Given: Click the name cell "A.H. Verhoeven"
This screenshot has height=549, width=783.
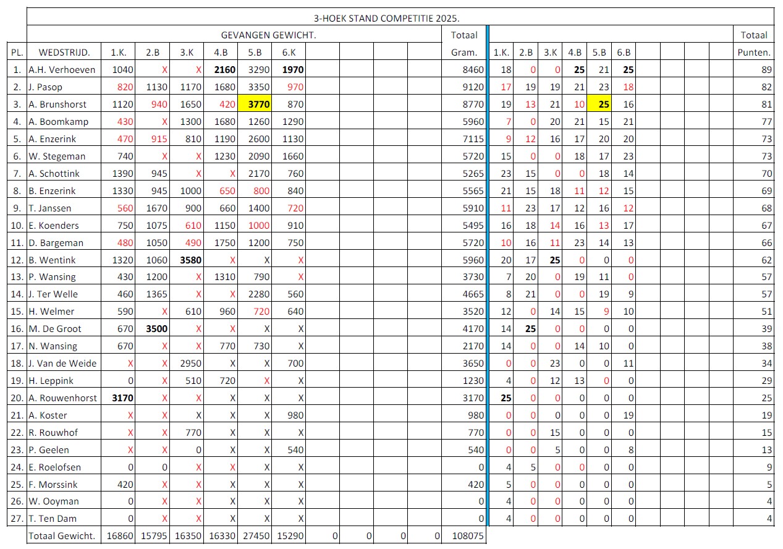Looking at the screenshot, I should (62, 70).
